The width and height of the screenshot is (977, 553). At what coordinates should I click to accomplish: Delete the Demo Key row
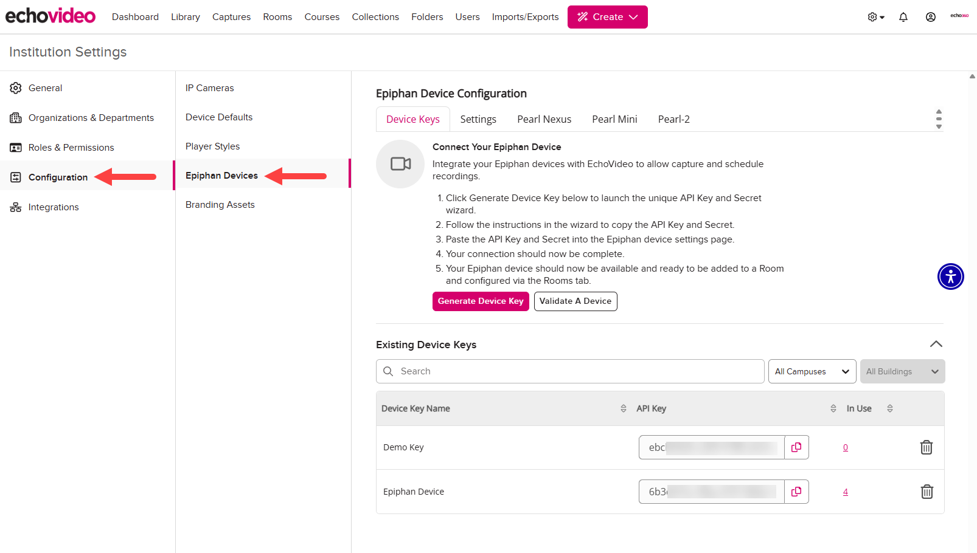(927, 447)
